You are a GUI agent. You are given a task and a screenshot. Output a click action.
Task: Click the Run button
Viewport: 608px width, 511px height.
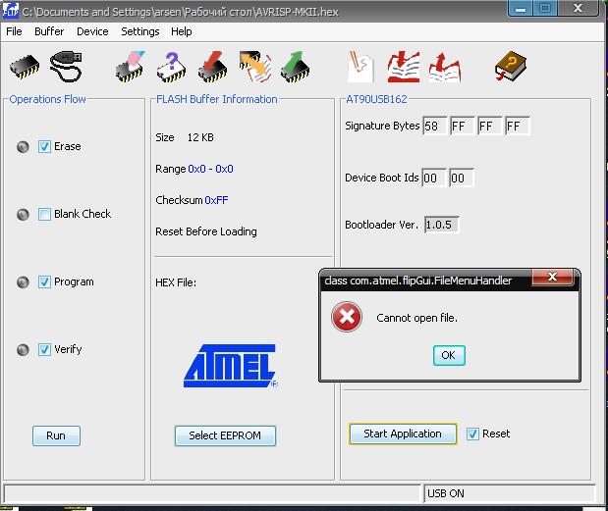56,435
